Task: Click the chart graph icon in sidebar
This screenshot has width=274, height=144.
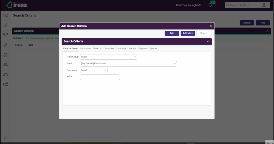Action: pos(5,74)
